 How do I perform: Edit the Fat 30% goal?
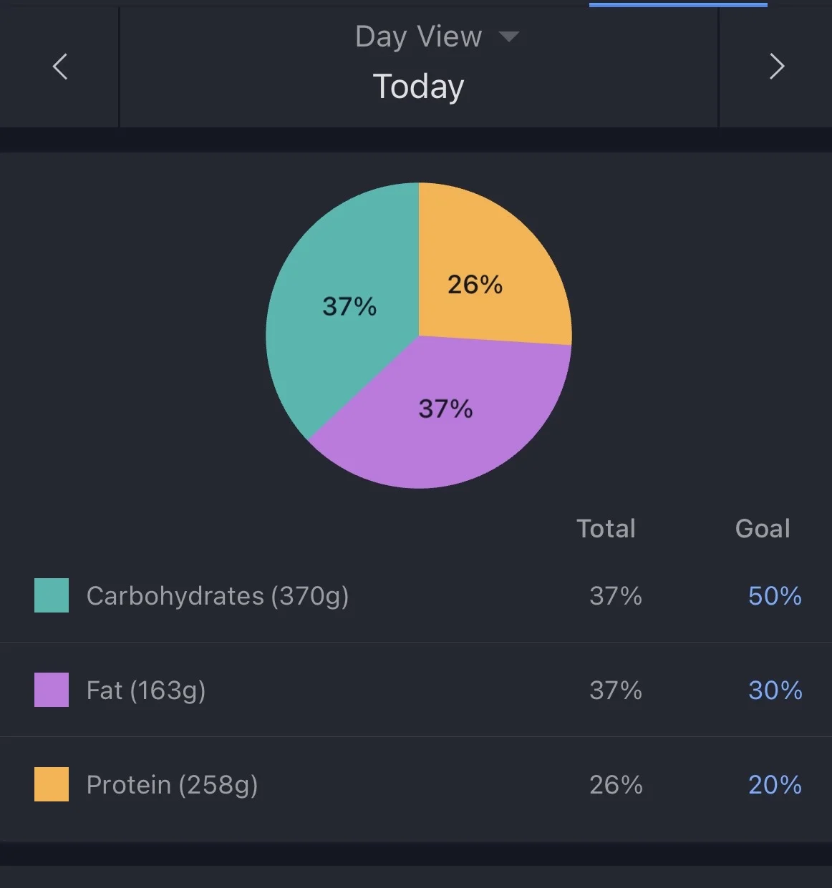pyautogui.click(x=775, y=691)
